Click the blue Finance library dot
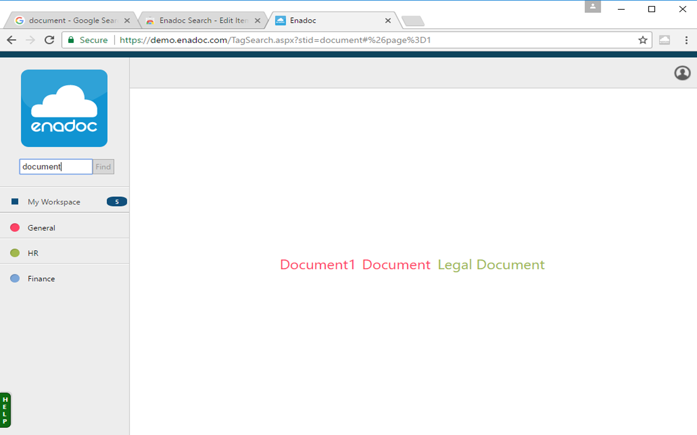The height and width of the screenshot is (435, 697). [x=15, y=278]
